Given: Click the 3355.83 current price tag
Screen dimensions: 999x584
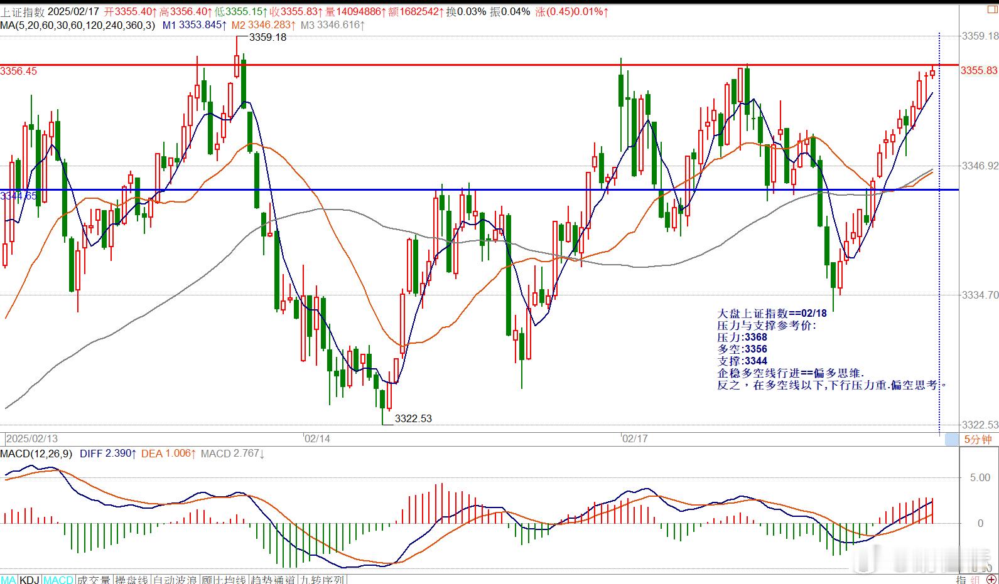Looking at the screenshot, I should (979, 70).
